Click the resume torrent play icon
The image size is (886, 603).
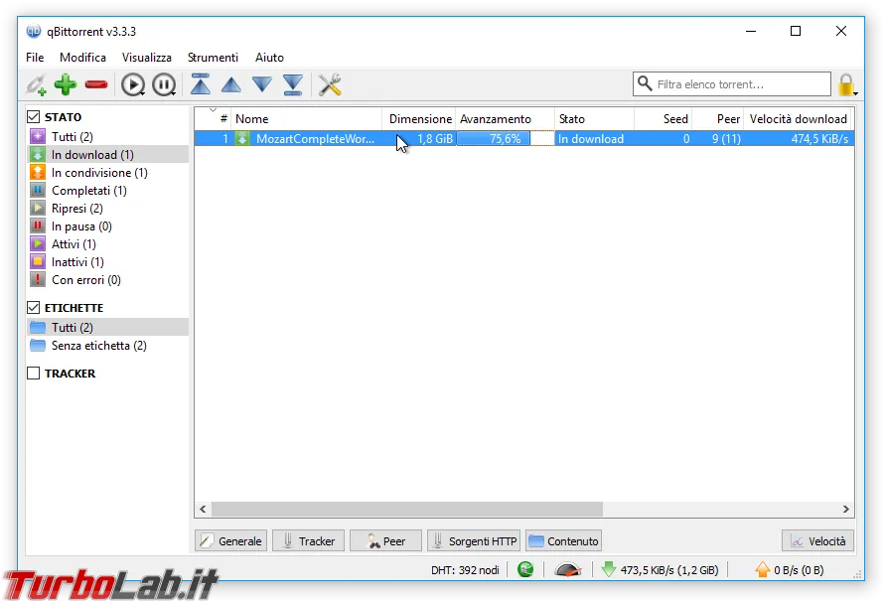click(x=133, y=84)
